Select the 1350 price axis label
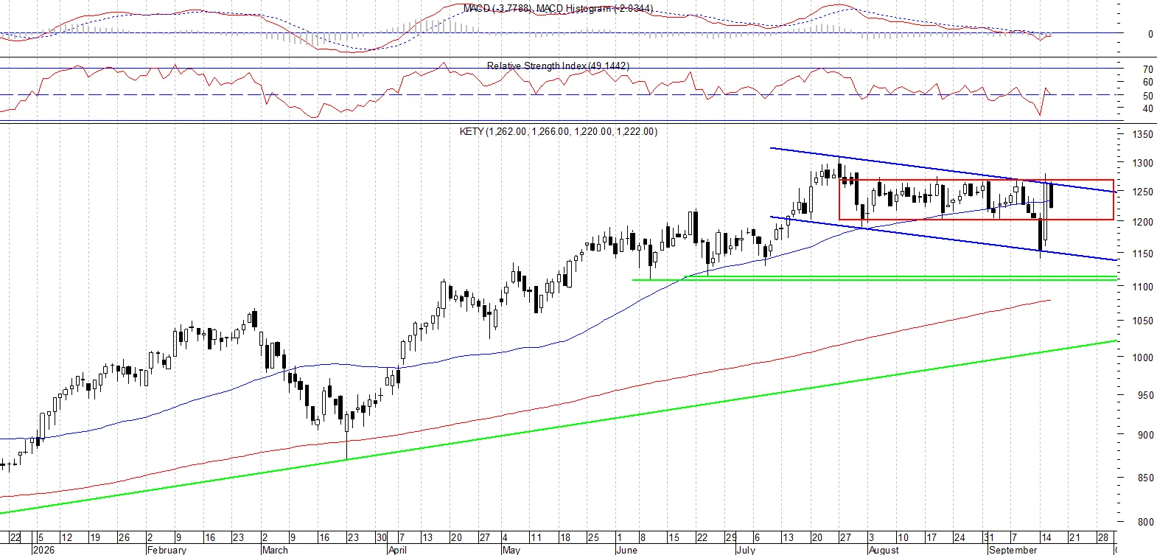 [1143, 135]
